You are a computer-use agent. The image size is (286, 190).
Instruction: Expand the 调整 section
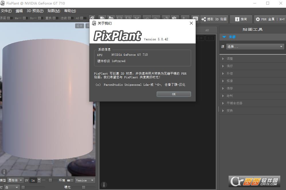tap(253, 59)
